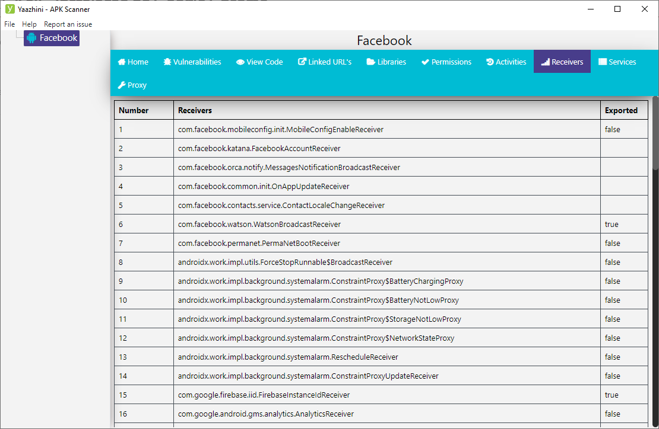The image size is (659, 429).
Task: Select MessagesNotificationBroadcastReceiver entry
Action: pyautogui.click(x=289, y=167)
